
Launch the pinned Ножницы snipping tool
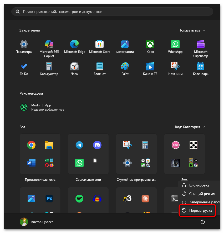pyautogui.click(x=175, y=69)
